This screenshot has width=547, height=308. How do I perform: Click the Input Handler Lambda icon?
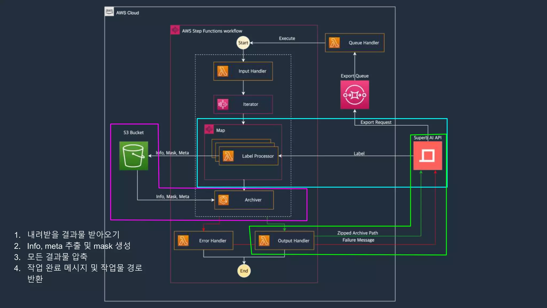pyautogui.click(x=223, y=71)
